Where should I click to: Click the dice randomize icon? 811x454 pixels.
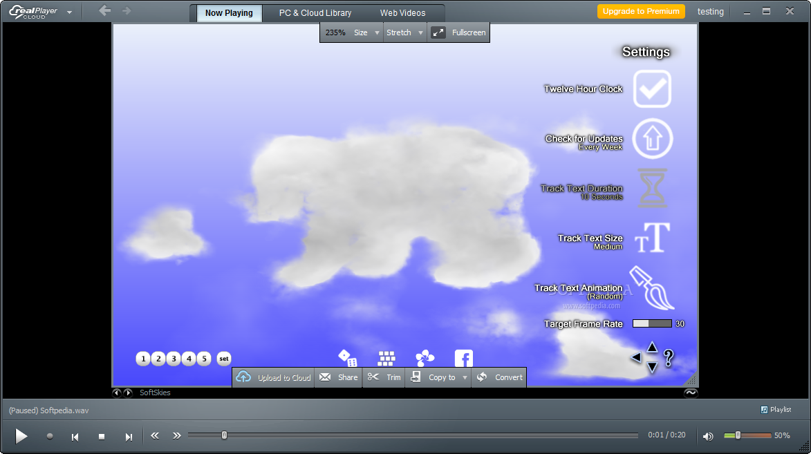tap(348, 357)
